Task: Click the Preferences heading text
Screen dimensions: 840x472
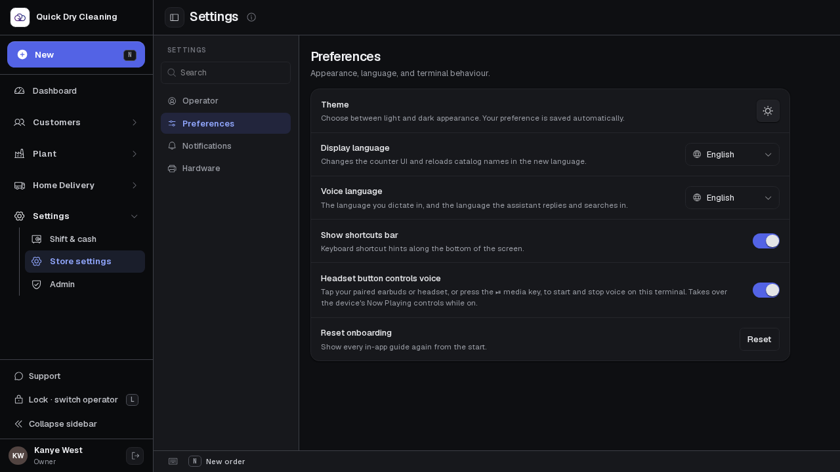Action: 346,56
